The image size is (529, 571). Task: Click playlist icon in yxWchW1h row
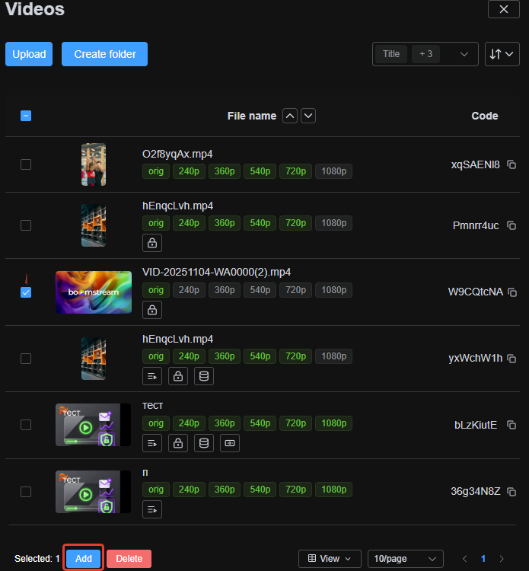[152, 376]
